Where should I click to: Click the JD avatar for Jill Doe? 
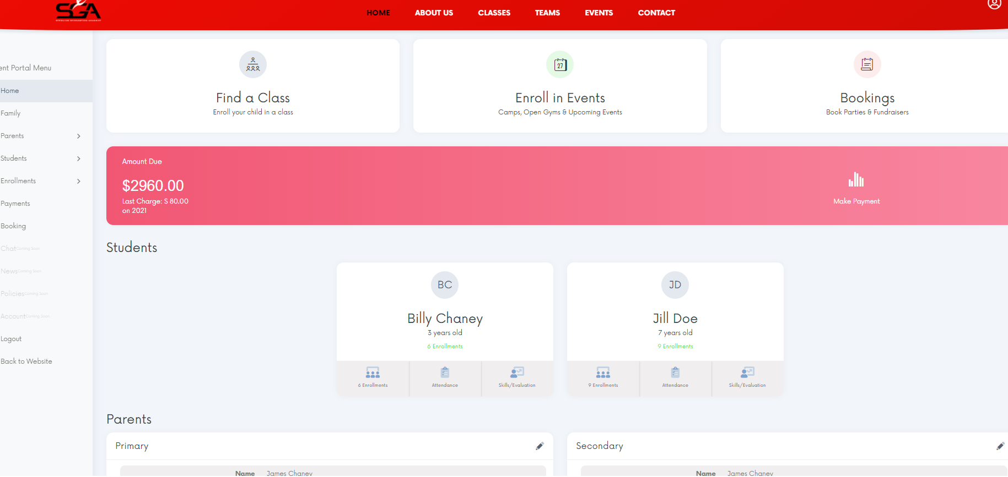(675, 285)
